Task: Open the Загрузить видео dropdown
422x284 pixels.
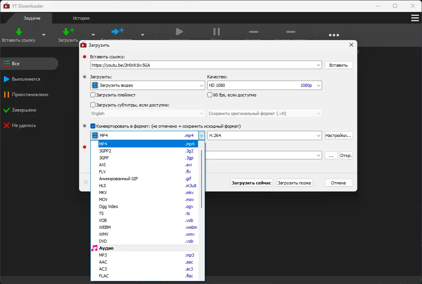Action: (x=202, y=85)
